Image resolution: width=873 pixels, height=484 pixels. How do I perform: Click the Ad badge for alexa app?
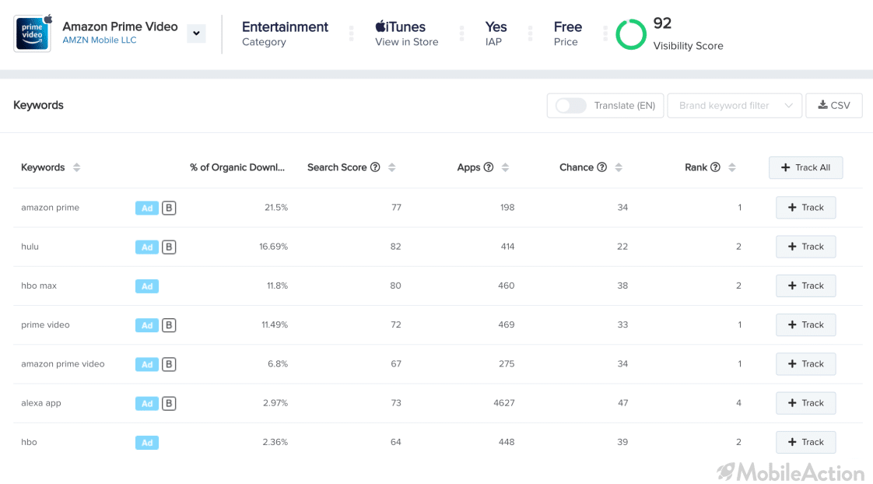(x=147, y=403)
